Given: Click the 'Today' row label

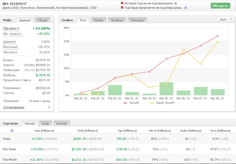Looking at the screenshot, I should pos(7,139).
